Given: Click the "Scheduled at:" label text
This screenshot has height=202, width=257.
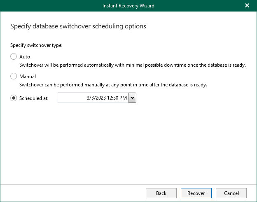Looking at the screenshot, I should (x=34, y=98).
